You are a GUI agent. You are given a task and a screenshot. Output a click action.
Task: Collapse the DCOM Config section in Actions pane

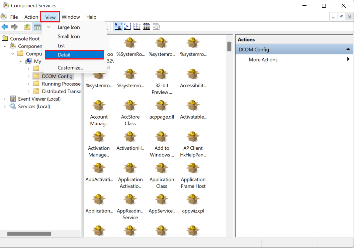(x=348, y=49)
